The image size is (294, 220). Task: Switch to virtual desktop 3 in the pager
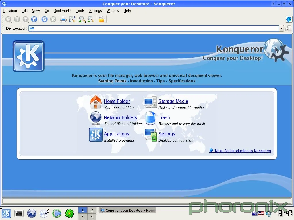pos(82,217)
